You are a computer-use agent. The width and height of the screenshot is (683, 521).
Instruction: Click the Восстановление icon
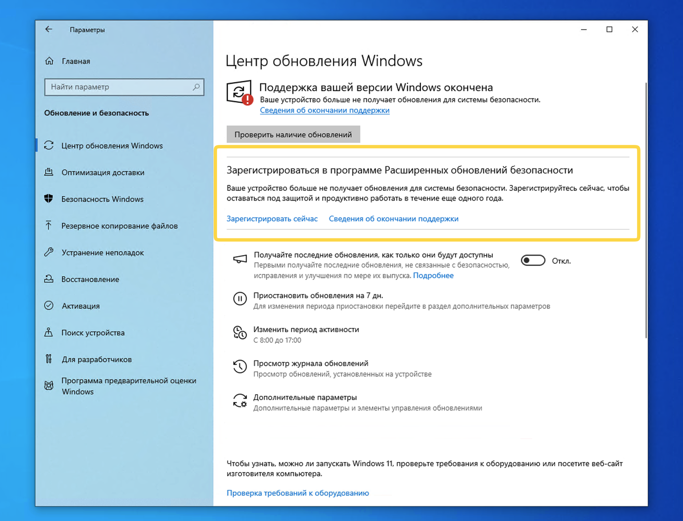click(x=49, y=279)
